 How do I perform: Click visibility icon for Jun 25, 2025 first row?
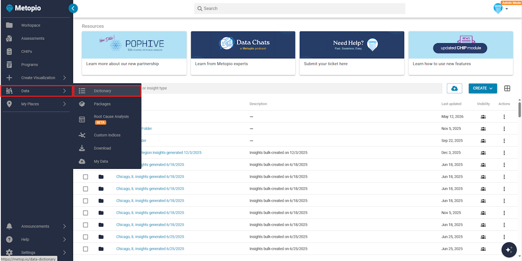483,237
